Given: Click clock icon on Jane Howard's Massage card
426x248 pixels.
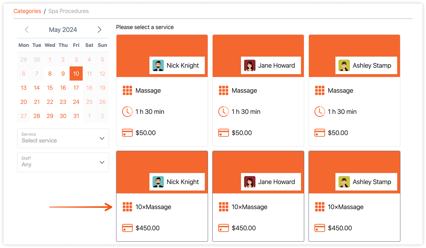Looking at the screenshot, I should pos(223,111).
